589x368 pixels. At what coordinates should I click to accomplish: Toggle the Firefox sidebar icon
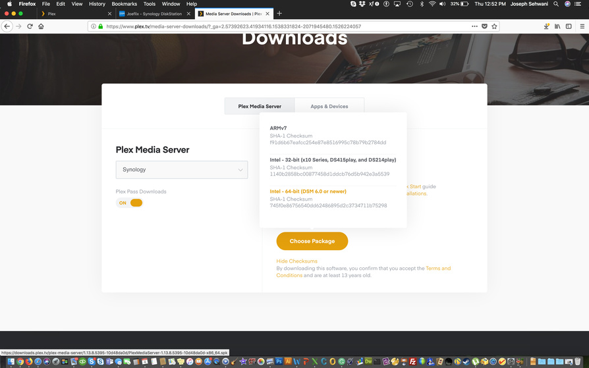pos(569,26)
